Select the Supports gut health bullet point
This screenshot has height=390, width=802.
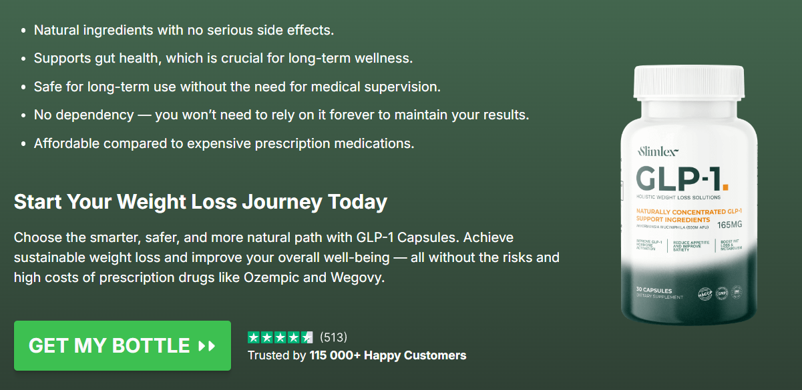coord(223,58)
